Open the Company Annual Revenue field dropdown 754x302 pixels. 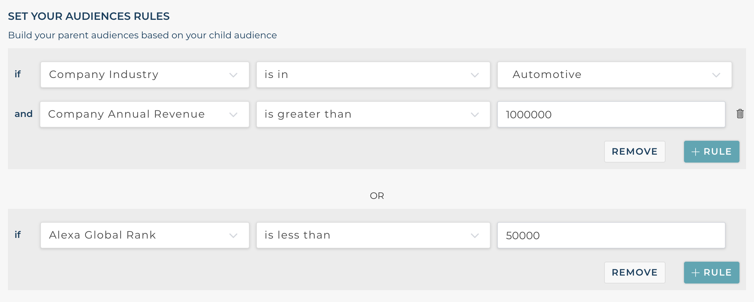(145, 114)
